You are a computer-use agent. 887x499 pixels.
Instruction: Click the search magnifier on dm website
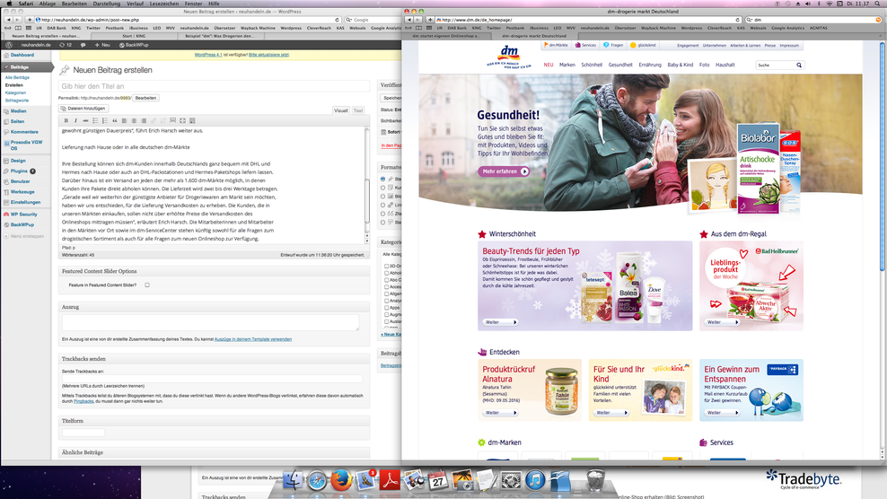pyautogui.click(x=799, y=65)
